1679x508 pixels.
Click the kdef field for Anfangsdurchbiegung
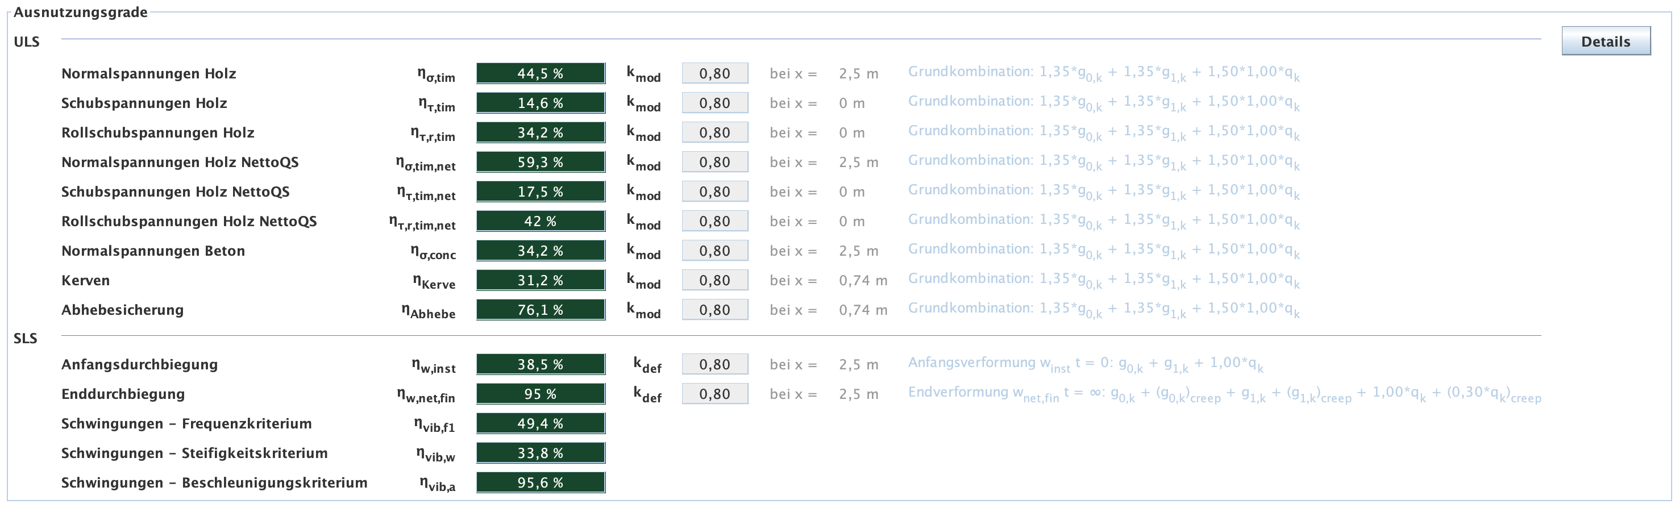714,365
